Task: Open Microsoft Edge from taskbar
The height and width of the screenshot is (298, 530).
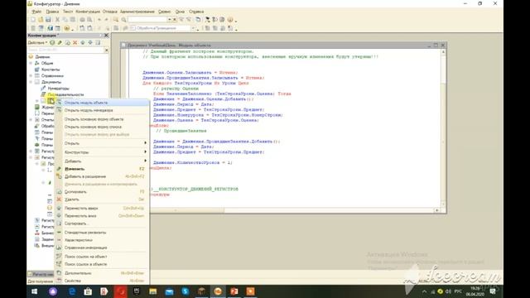Action: click(x=72, y=291)
